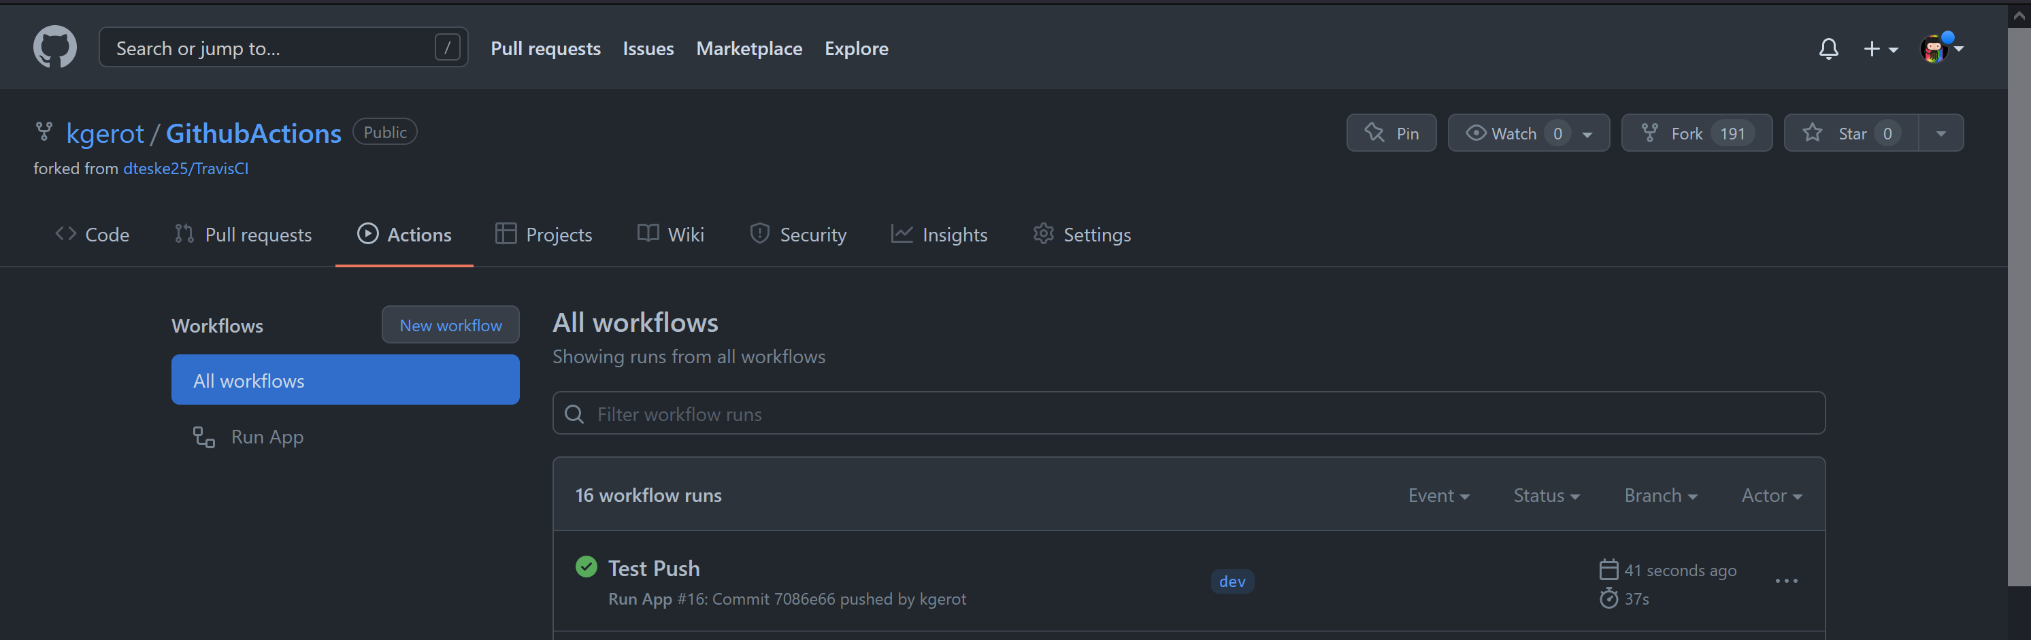Image resolution: width=2031 pixels, height=640 pixels.
Task: Open the kgerot owner profile link
Action: tap(105, 133)
